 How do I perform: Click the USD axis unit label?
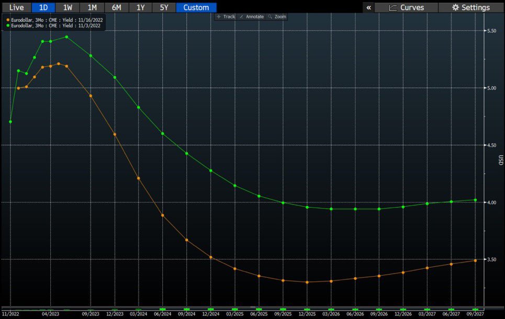[x=501, y=160]
